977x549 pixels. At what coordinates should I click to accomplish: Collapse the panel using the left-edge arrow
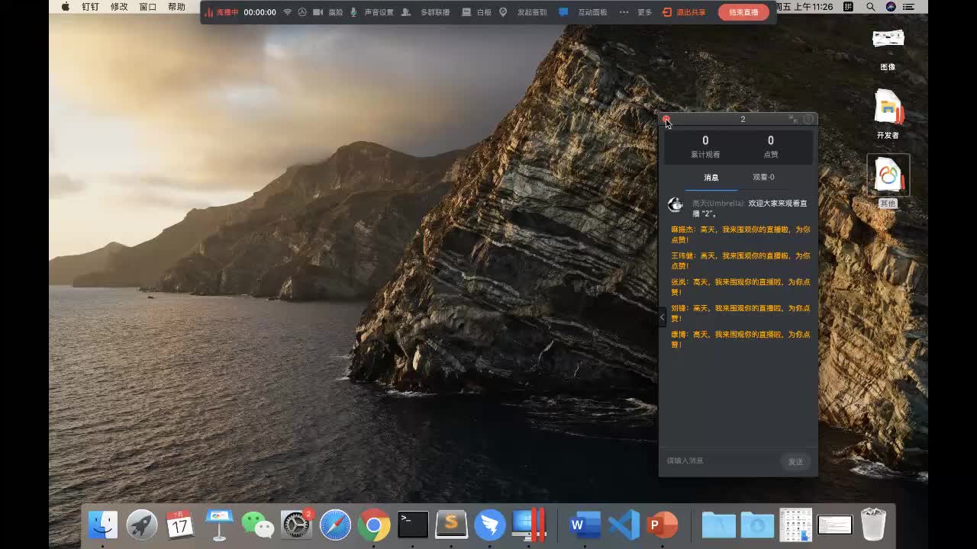[663, 317]
